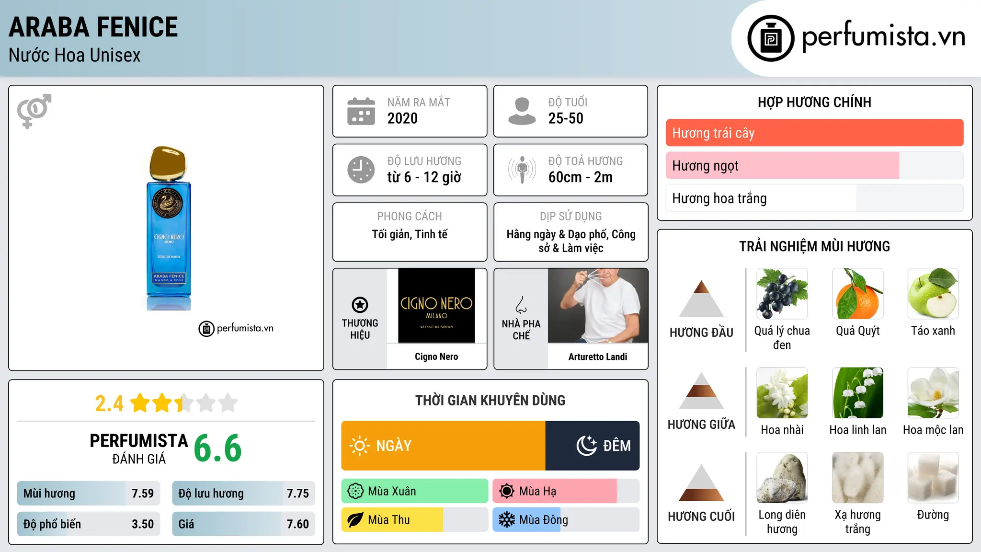The width and height of the screenshot is (981, 552).
Task: Click the unisex gender symbol icon
Action: (34, 111)
